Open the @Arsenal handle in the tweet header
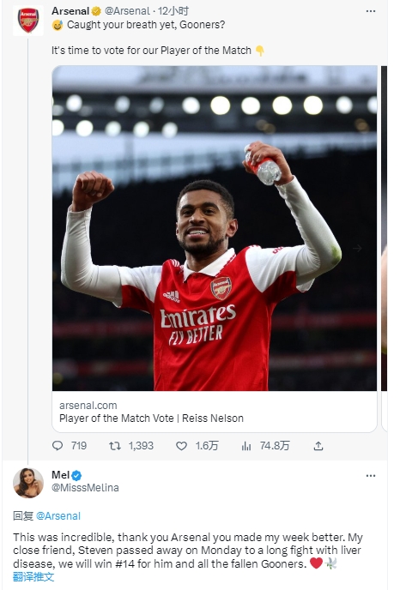The width and height of the screenshot is (400, 590). [127, 11]
